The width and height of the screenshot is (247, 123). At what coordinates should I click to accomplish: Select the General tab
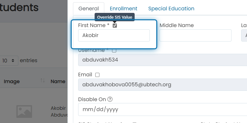pyautogui.click(x=88, y=9)
